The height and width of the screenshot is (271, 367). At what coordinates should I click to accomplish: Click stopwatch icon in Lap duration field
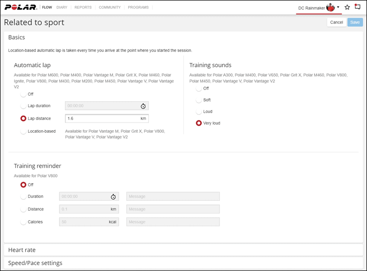click(x=143, y=106)
